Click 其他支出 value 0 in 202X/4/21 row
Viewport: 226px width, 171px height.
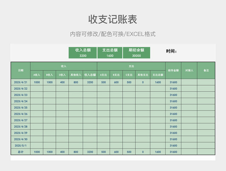[x=143, y=82]
